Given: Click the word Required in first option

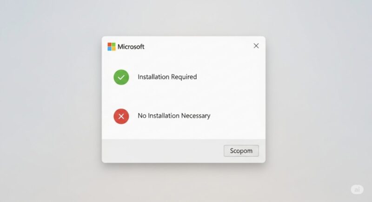Looking at the screenshot, I should [184, 77].
